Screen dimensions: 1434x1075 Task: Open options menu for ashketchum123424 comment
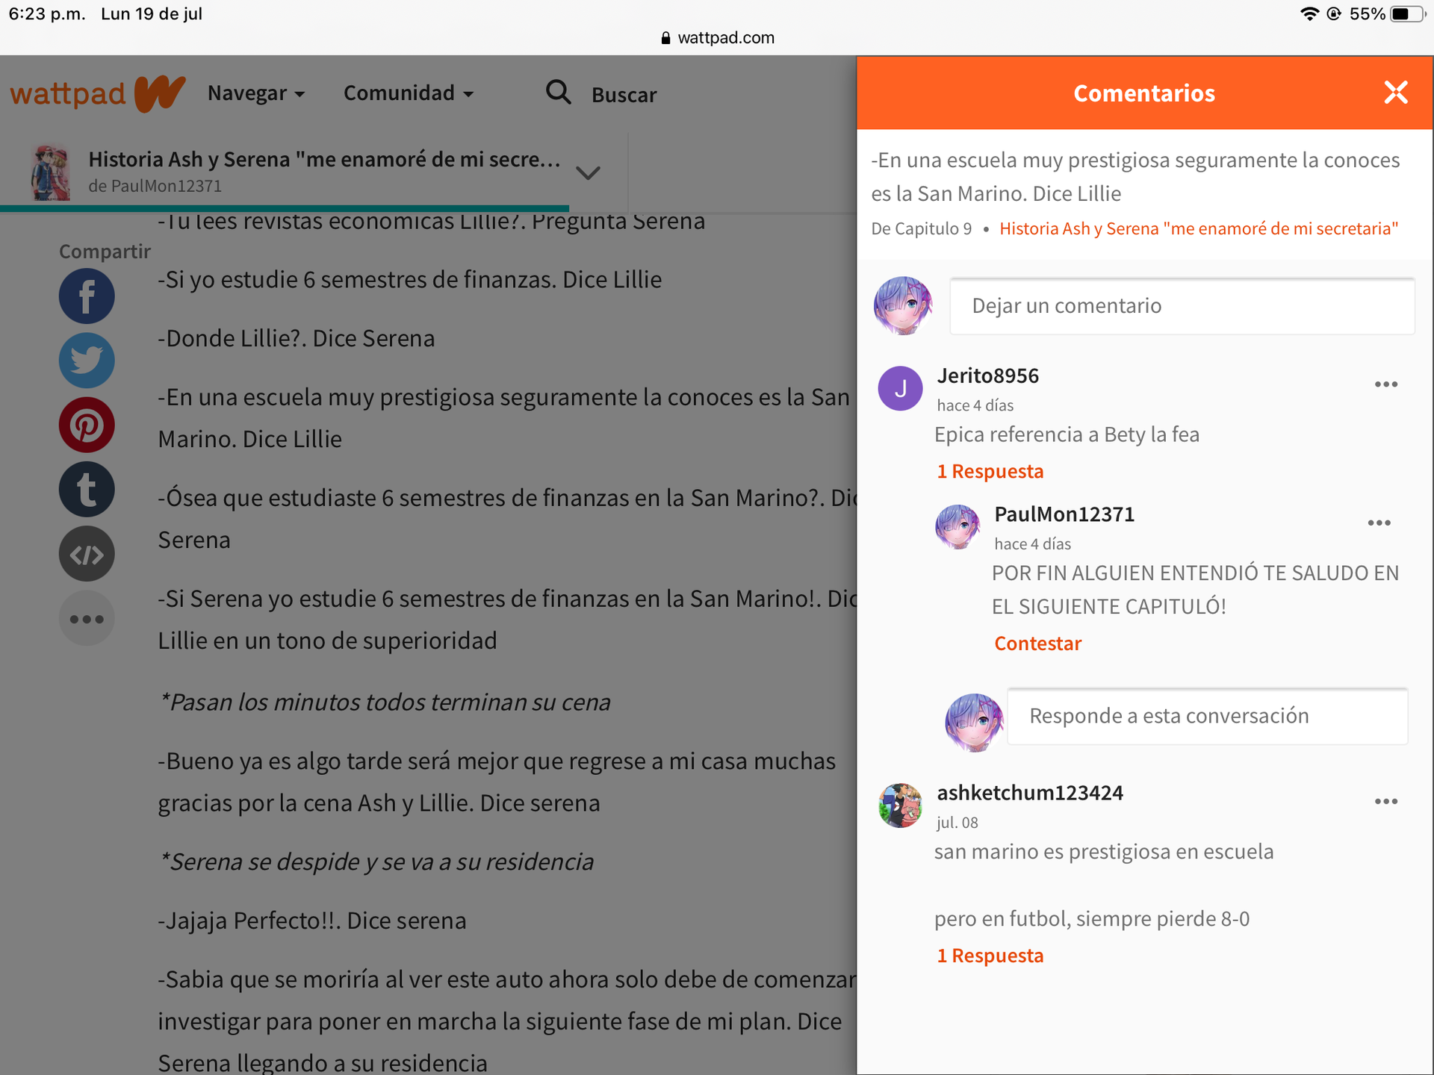point(1386,802)
